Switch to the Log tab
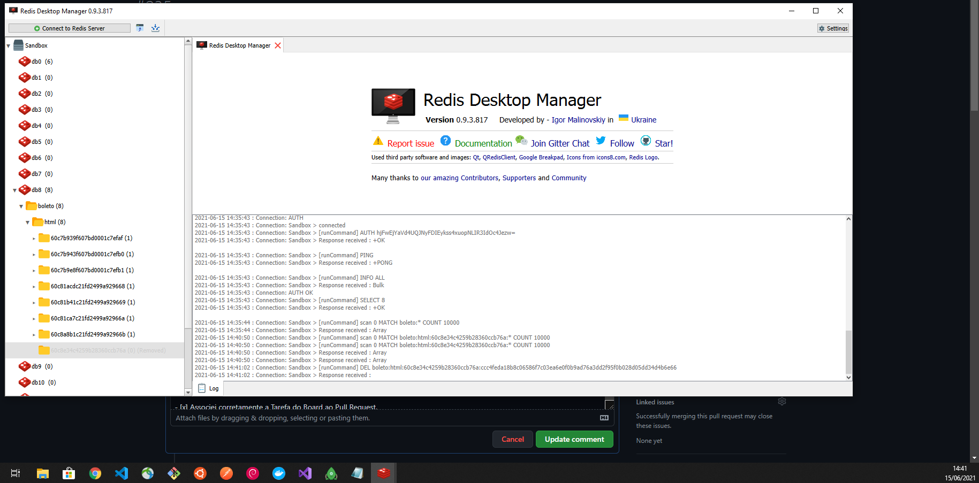The image size is (979, 483). pos(209,388)
